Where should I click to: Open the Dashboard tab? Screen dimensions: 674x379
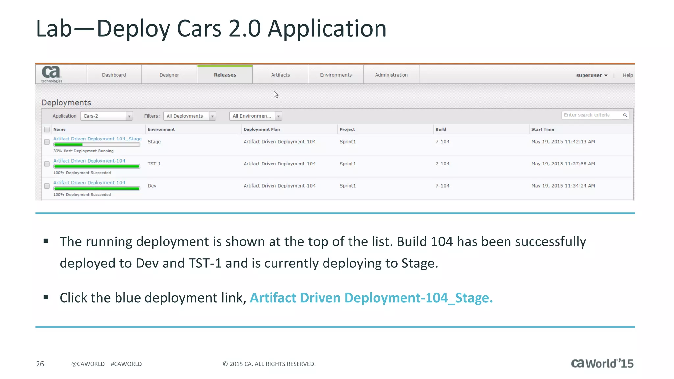114,75
